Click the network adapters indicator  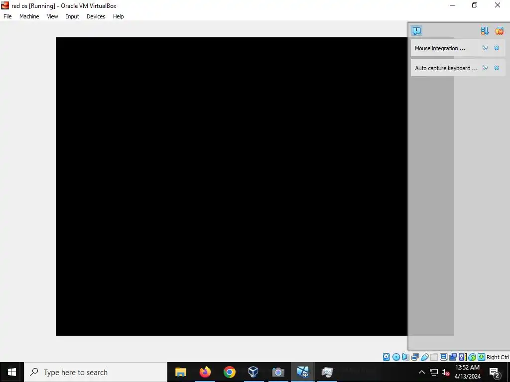(x=415, y=357)
